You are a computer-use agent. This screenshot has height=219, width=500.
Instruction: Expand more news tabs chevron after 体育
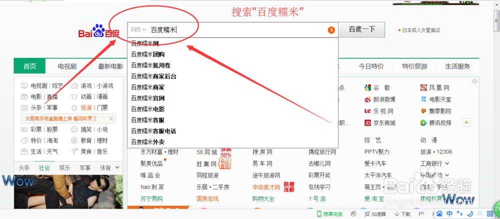tap(117, 167)
